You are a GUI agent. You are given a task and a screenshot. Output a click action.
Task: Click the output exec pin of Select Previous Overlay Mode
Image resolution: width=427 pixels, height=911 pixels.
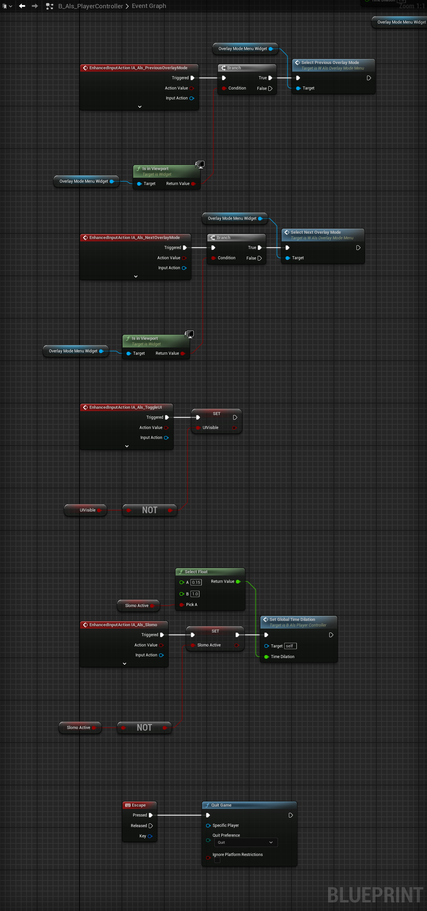point(369,78)
